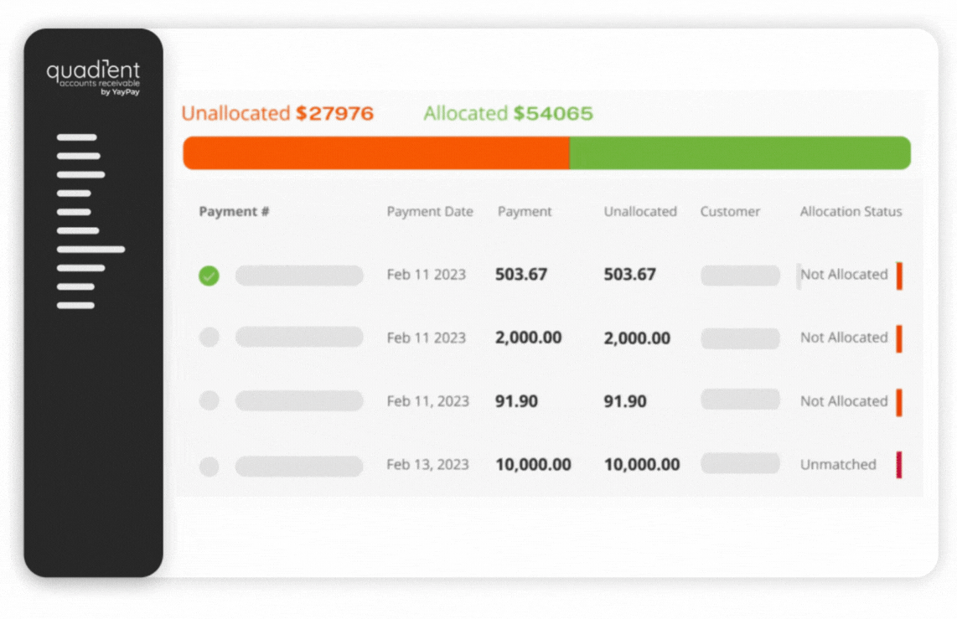957x619 pixels.
Task: Click the red Unmatched status indicator
Action: coord(899,465)
